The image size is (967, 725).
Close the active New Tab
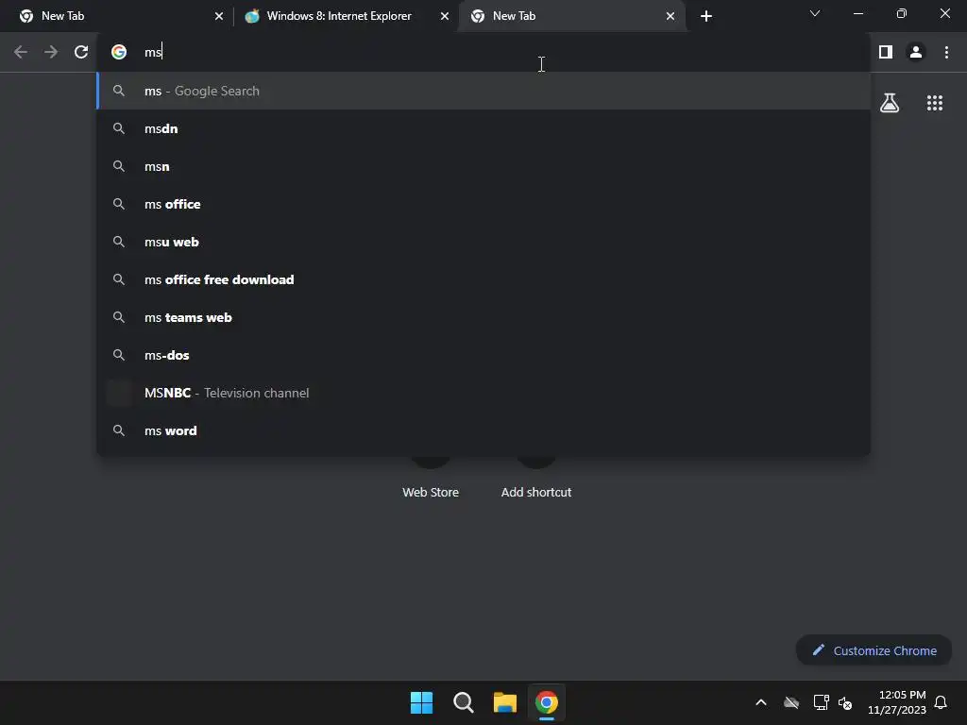pyautogui.click(x=670, y=16)
